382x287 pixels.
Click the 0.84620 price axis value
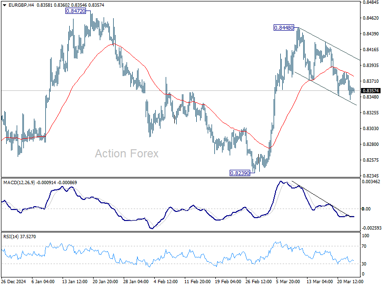point(371,18)
